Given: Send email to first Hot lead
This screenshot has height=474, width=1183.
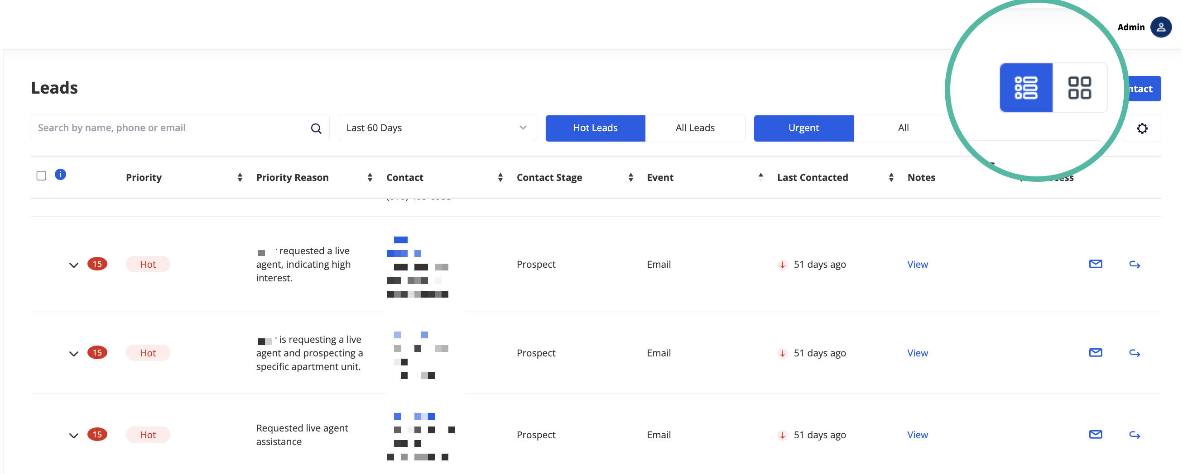Looking at the screenshot, I should (x=1095, y=264).
